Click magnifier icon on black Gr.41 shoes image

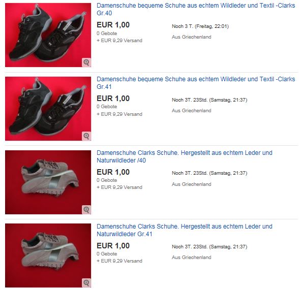point(86,136)
